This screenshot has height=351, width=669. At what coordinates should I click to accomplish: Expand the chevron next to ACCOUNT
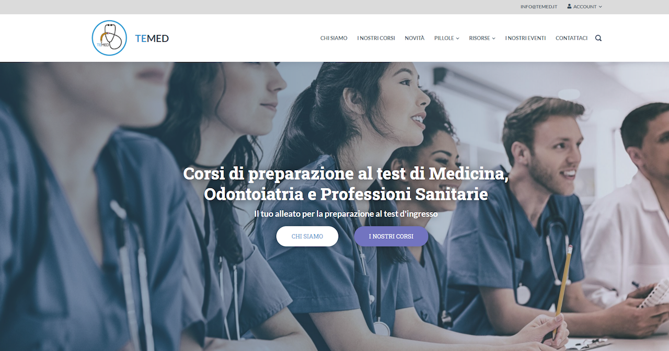pos(600,7)
